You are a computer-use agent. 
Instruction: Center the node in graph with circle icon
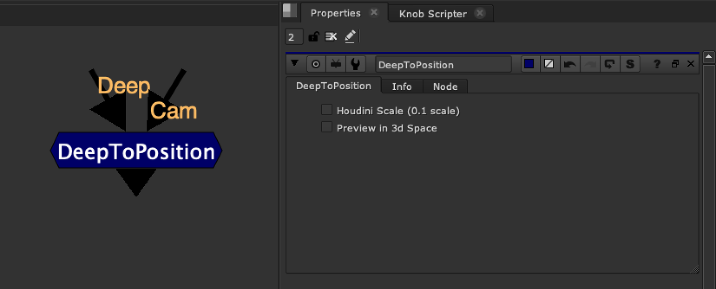click(x=316, y=64)
